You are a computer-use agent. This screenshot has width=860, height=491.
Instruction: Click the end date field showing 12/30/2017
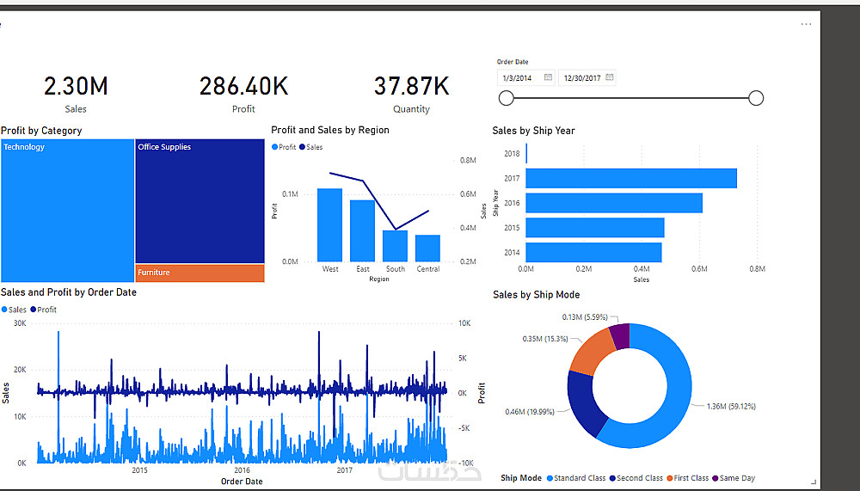coord(587,78)
